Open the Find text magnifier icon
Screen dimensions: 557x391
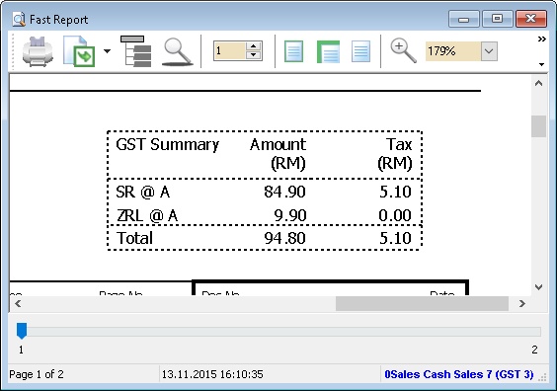177,52
